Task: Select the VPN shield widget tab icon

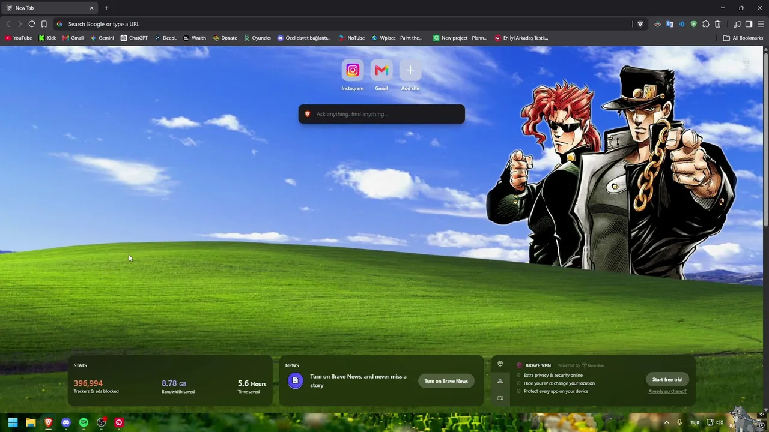Action: coord(500,364)
